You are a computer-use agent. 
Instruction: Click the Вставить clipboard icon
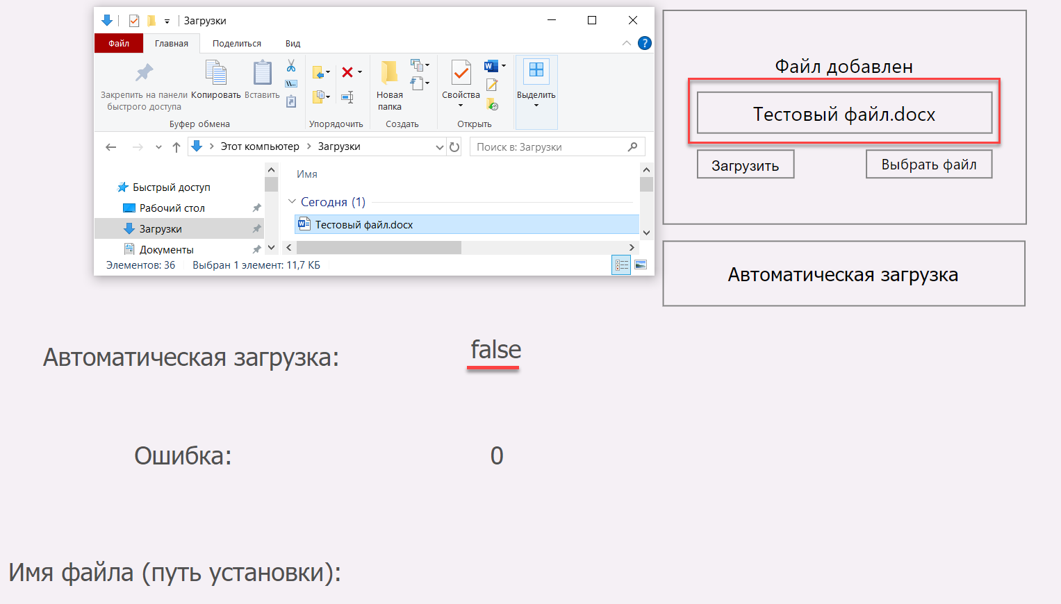pyautogui.click(x=263, y=72)
